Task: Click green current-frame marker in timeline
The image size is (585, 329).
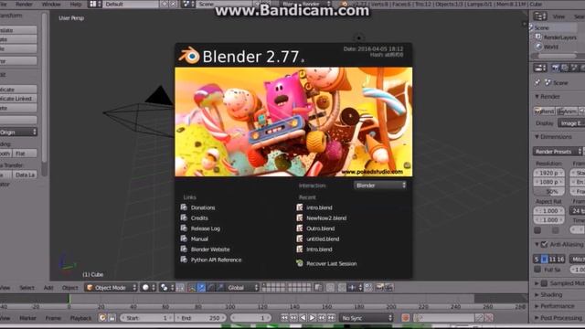Action: pos(69,299)
